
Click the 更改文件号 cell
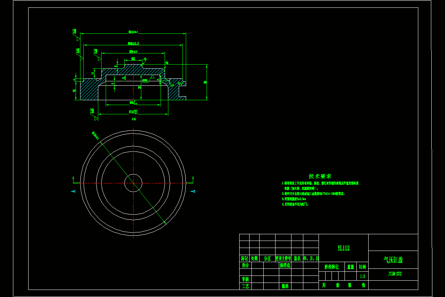(x=283, y=258)
